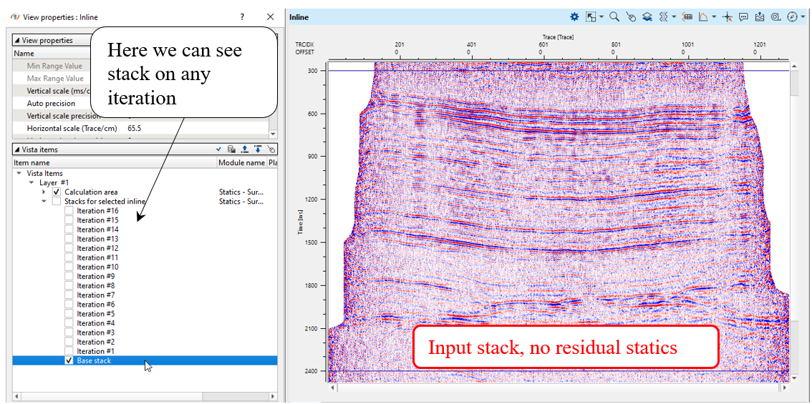Expand the Calculation area tree node
The width and height of the screenshot is (812, 404).
44,192
